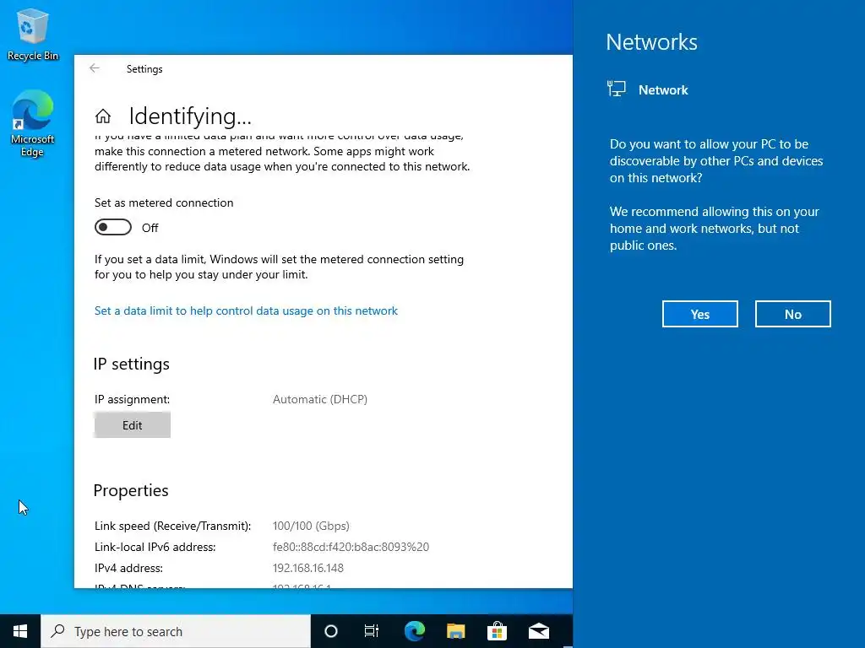Click the Link speed (Receive/Transmit) label
The height and width of the screenshot is (648, 865).
(x=172, y=526)
